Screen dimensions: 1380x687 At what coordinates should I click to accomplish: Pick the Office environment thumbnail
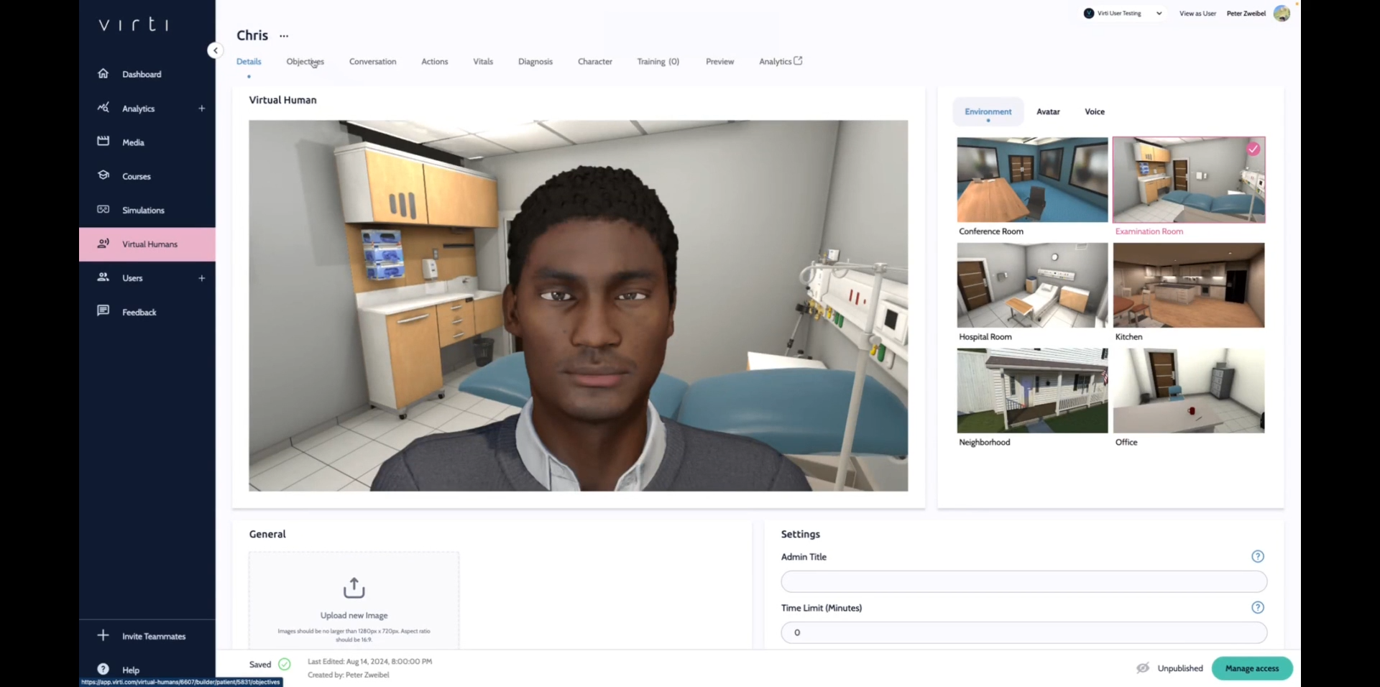(x=1189, y=391)
